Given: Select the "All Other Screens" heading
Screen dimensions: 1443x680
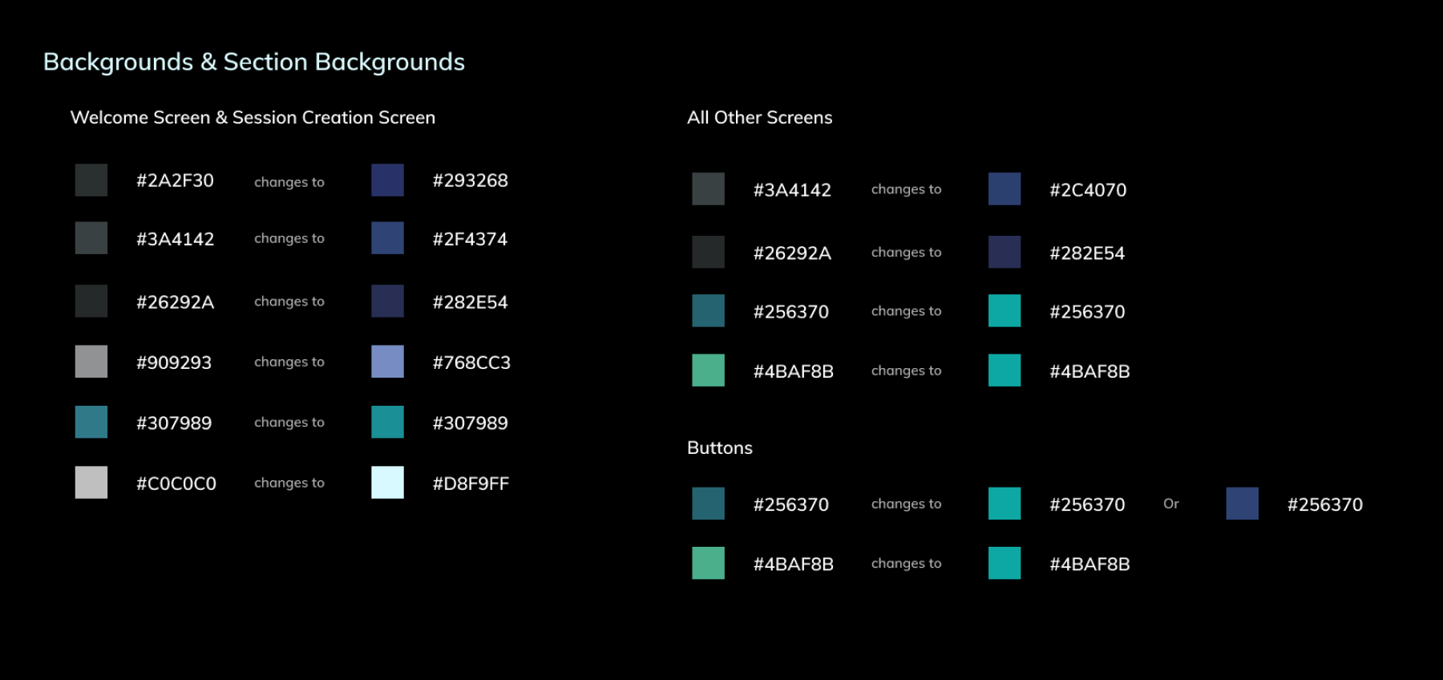Looking at the screenshot, I should click(759, 118).
